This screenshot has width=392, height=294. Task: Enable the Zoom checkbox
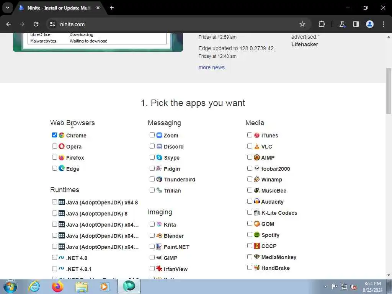coord(152,135)
